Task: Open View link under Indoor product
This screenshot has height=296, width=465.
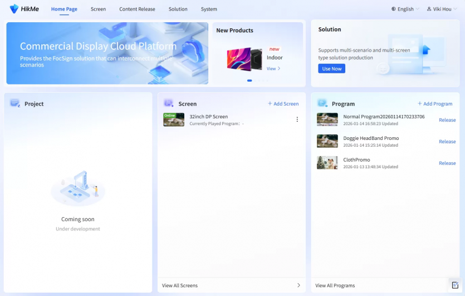Action: pos(273,69)
